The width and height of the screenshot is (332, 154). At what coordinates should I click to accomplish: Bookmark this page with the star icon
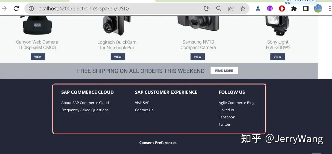click(243, 9)
